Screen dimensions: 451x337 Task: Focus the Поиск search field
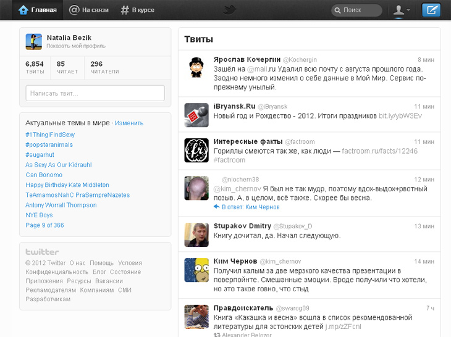356,10
